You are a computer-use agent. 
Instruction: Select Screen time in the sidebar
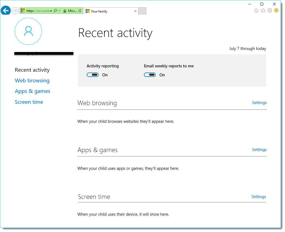(x=29, y=102)
